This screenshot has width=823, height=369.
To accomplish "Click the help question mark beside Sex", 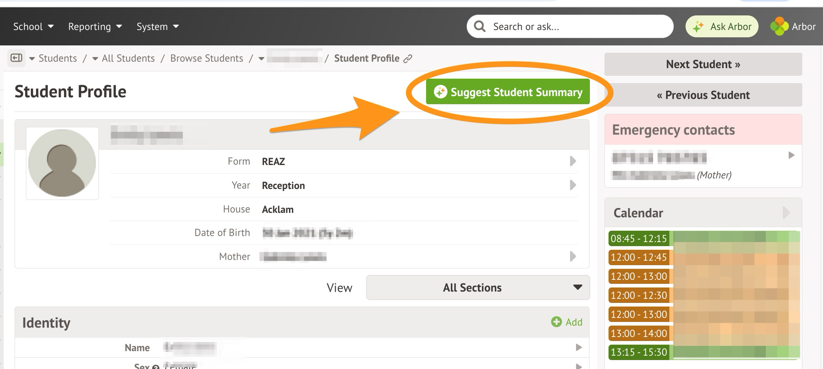I will 155,366.
